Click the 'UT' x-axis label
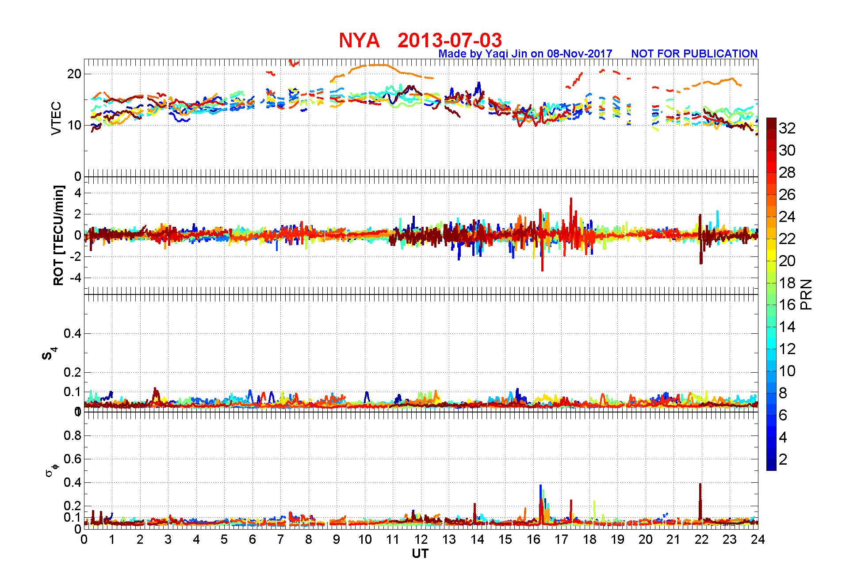842x588 pixels. click(420, 554)
